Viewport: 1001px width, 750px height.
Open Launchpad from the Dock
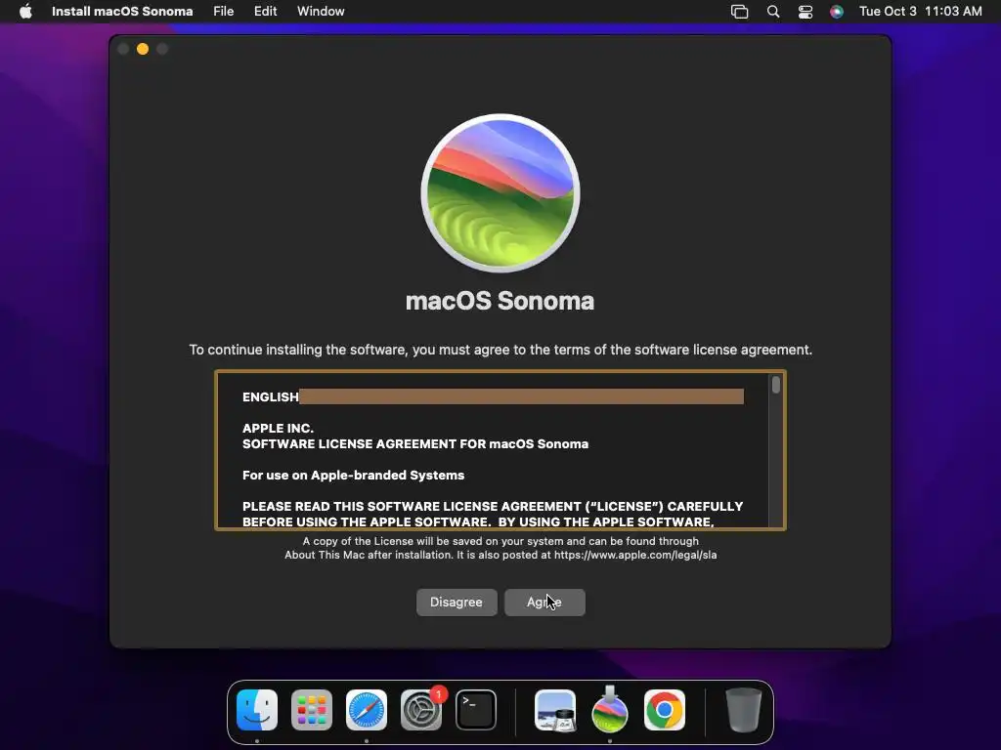click(x=312, y=710)
